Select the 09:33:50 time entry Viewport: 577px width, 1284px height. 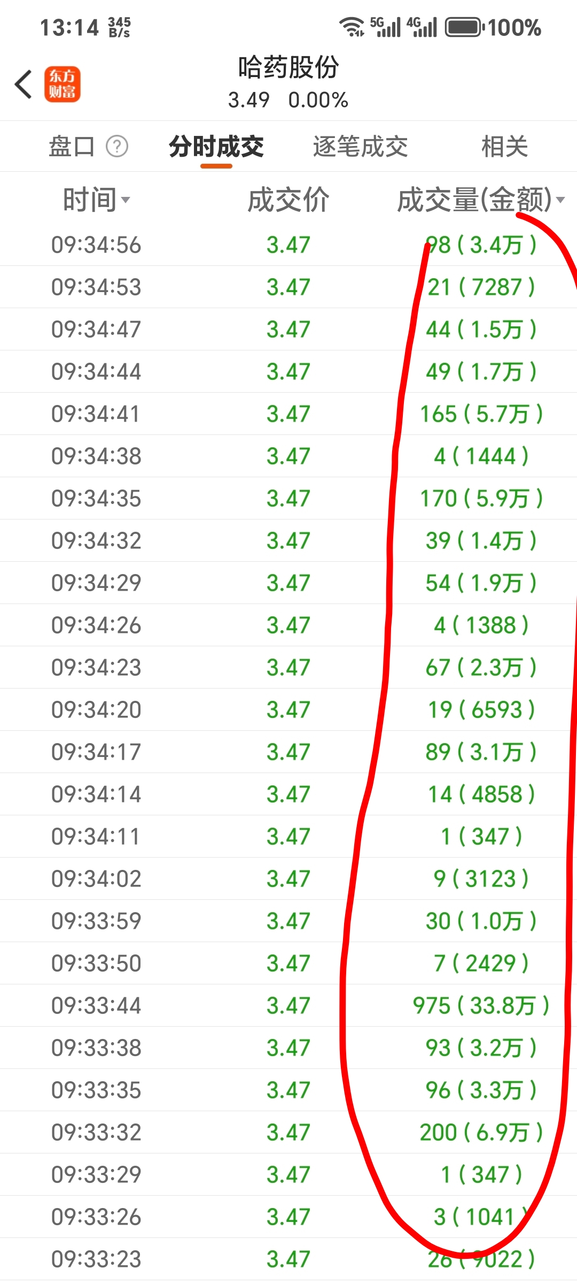[x=96, y=964]
